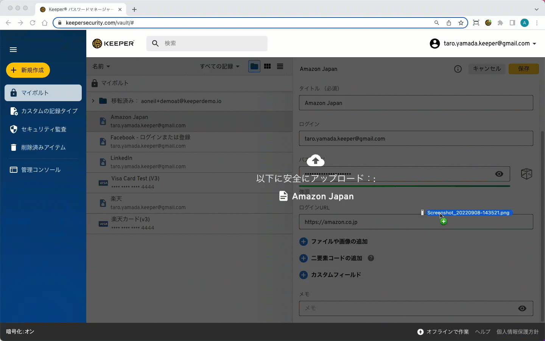Click the キャンセル button
Viewport: 545px width, 341px height.
487,69
